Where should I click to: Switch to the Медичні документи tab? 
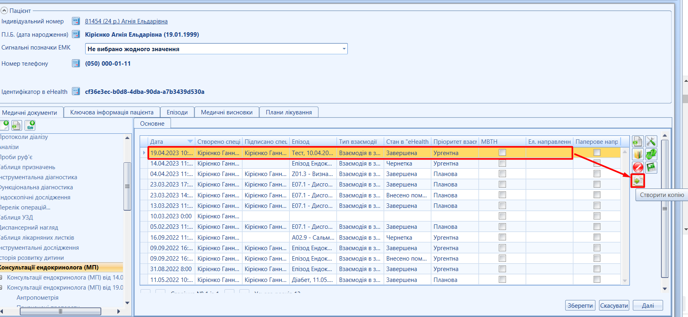(29, 112)
